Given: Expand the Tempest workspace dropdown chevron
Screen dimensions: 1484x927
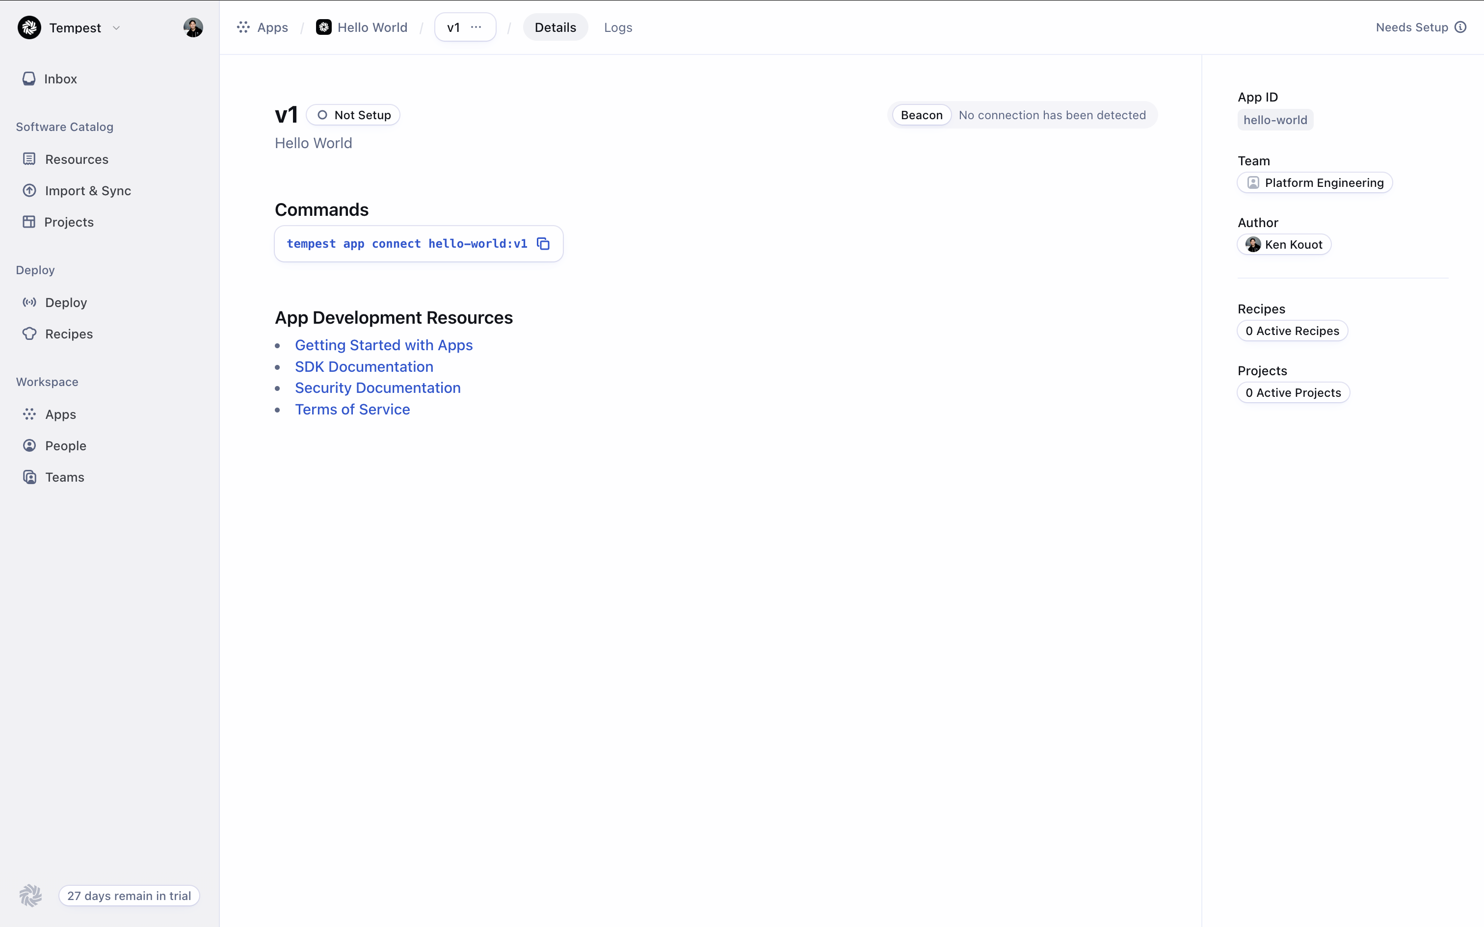Looking at the screenshot, I should click(x=116, y=27).
